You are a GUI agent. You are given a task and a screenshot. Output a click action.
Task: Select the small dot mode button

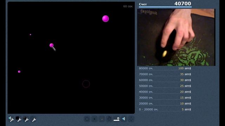click(102, 119)
